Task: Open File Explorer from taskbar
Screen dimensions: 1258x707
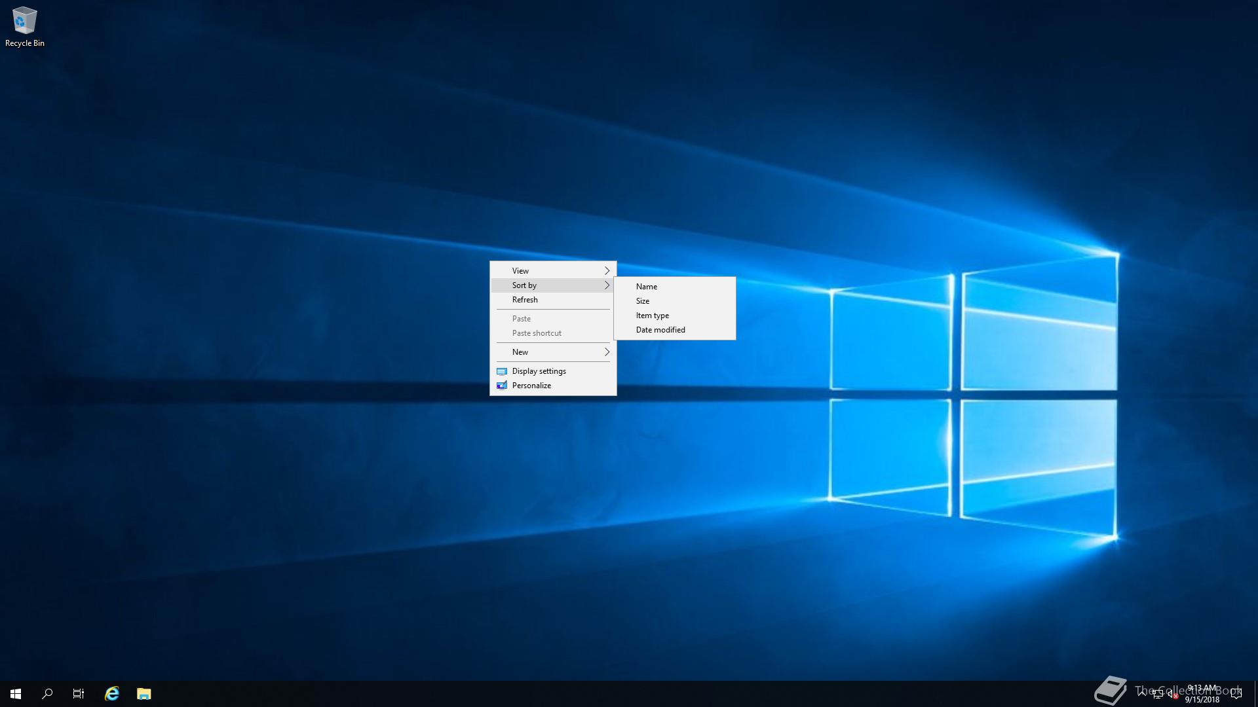Action: 144,694
